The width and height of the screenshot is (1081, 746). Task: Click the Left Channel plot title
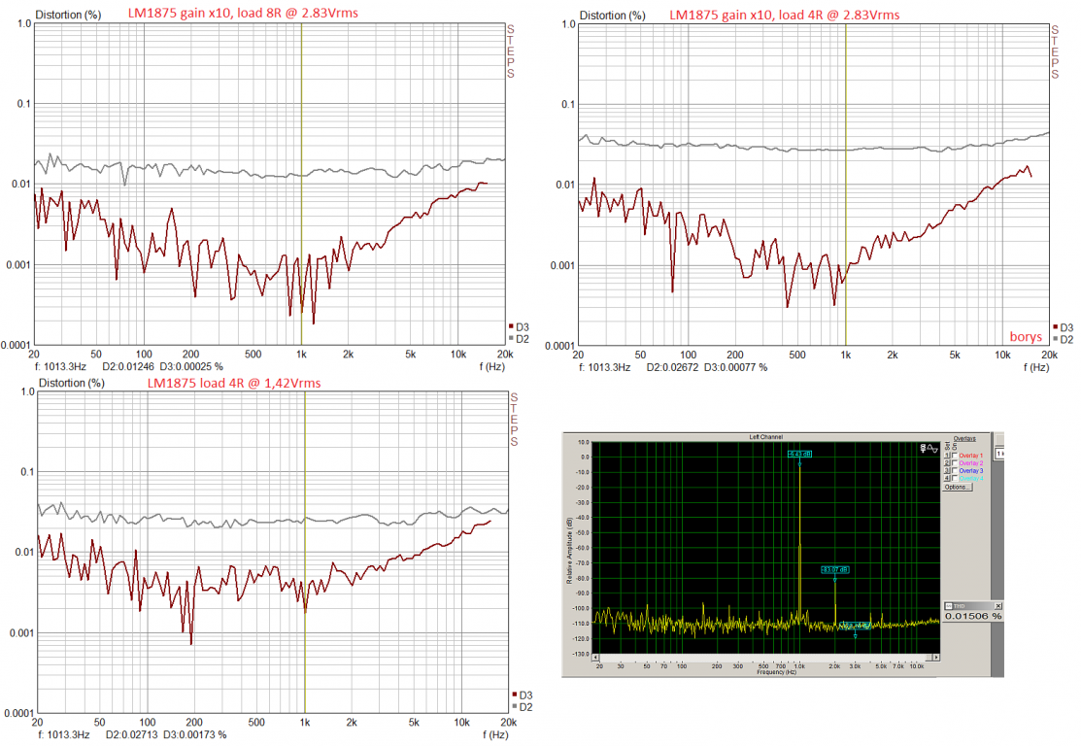pyautogui.click(x=766, y=437)
